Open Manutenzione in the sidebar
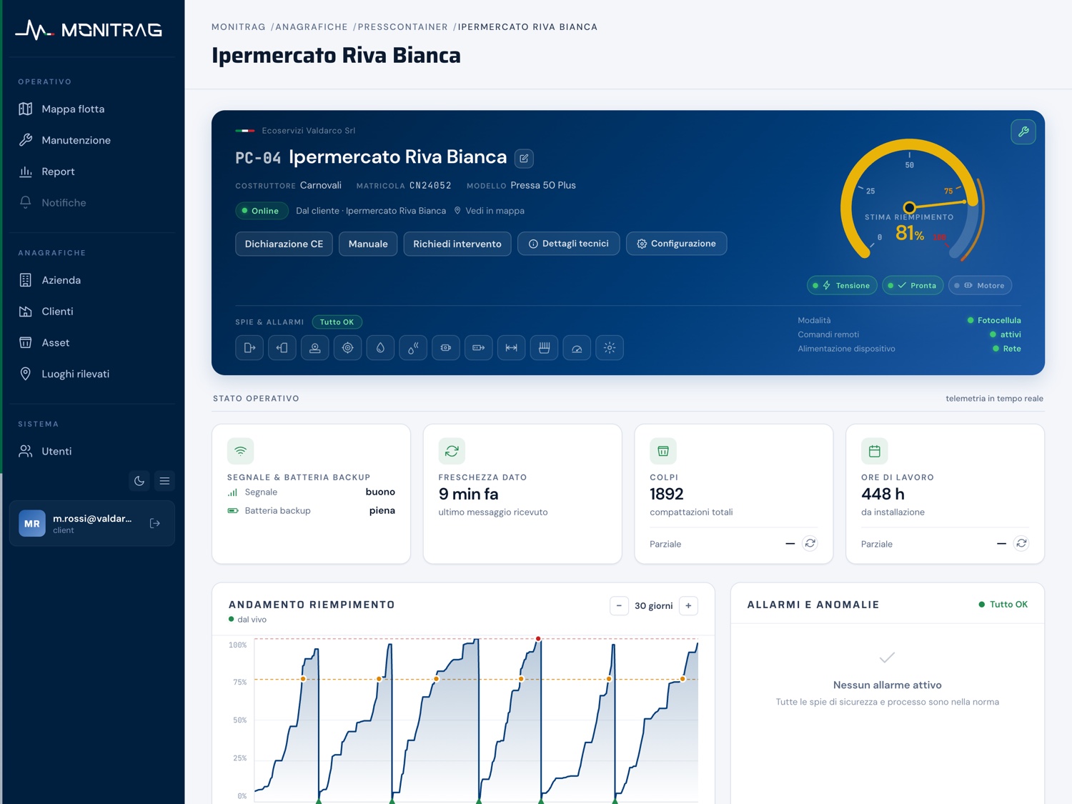 point(91,140)
